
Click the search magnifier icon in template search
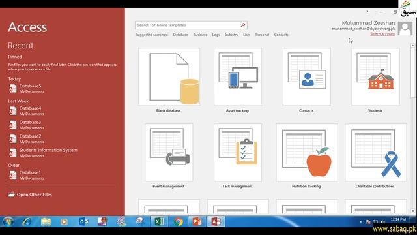pyautogui.click(x=243, y=25)
